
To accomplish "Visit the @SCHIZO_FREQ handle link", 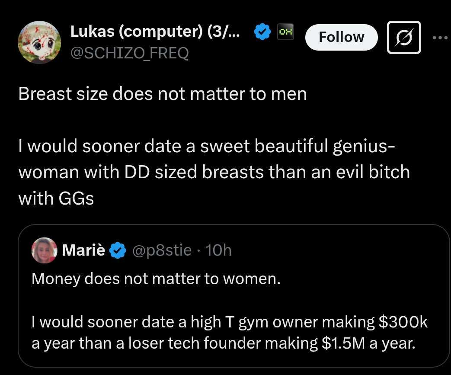I will [129, 53].
